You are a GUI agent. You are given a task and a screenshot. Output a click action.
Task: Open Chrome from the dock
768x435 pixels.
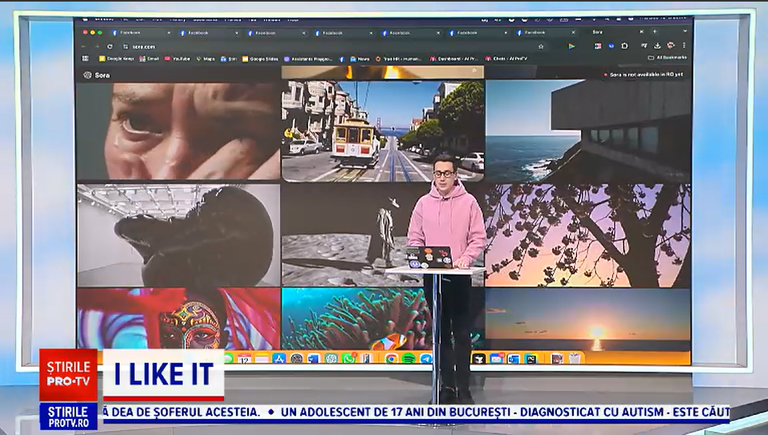[x=392, y=358]
